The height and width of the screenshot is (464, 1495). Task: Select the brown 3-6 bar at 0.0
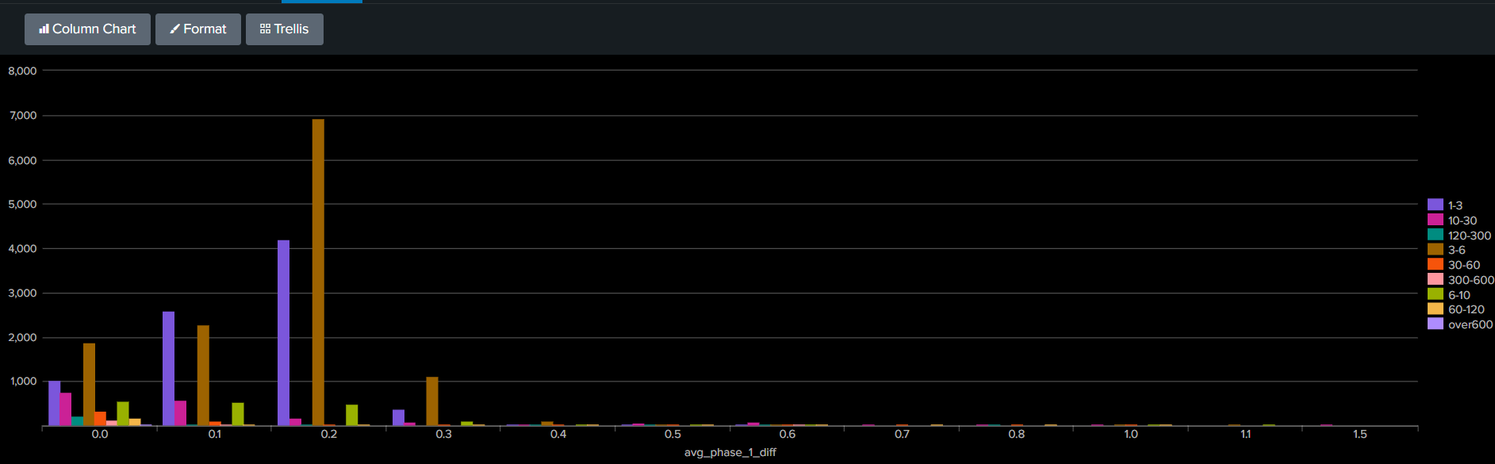[89, 385]
